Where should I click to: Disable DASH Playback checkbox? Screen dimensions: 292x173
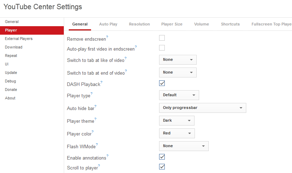coord(162,83)
